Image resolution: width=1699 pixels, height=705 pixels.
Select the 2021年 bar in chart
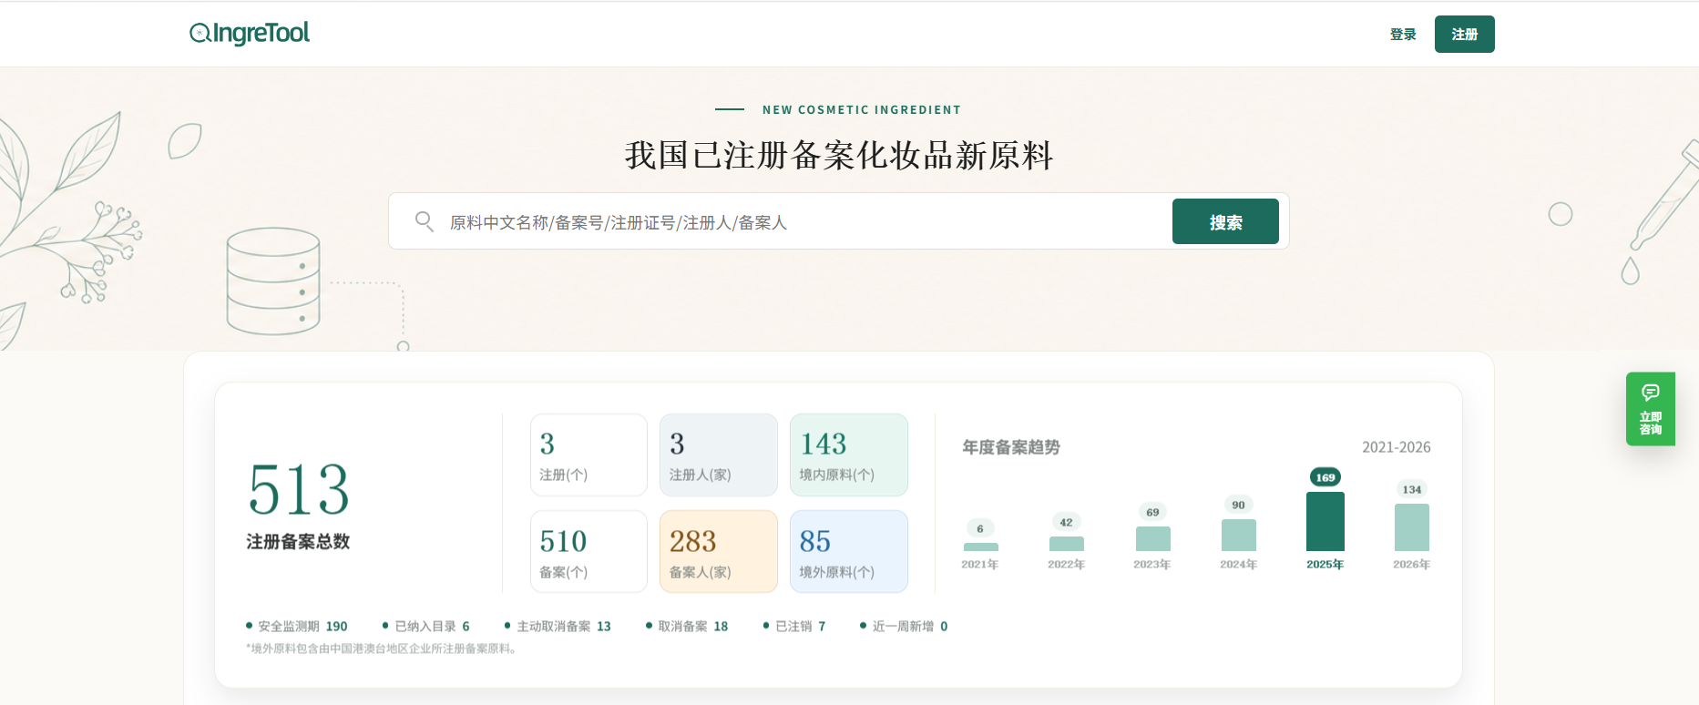pyautogui.click(x=981, y=547)
